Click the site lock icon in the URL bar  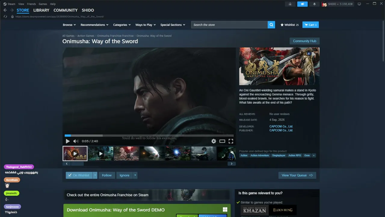(x=12, y=17)
